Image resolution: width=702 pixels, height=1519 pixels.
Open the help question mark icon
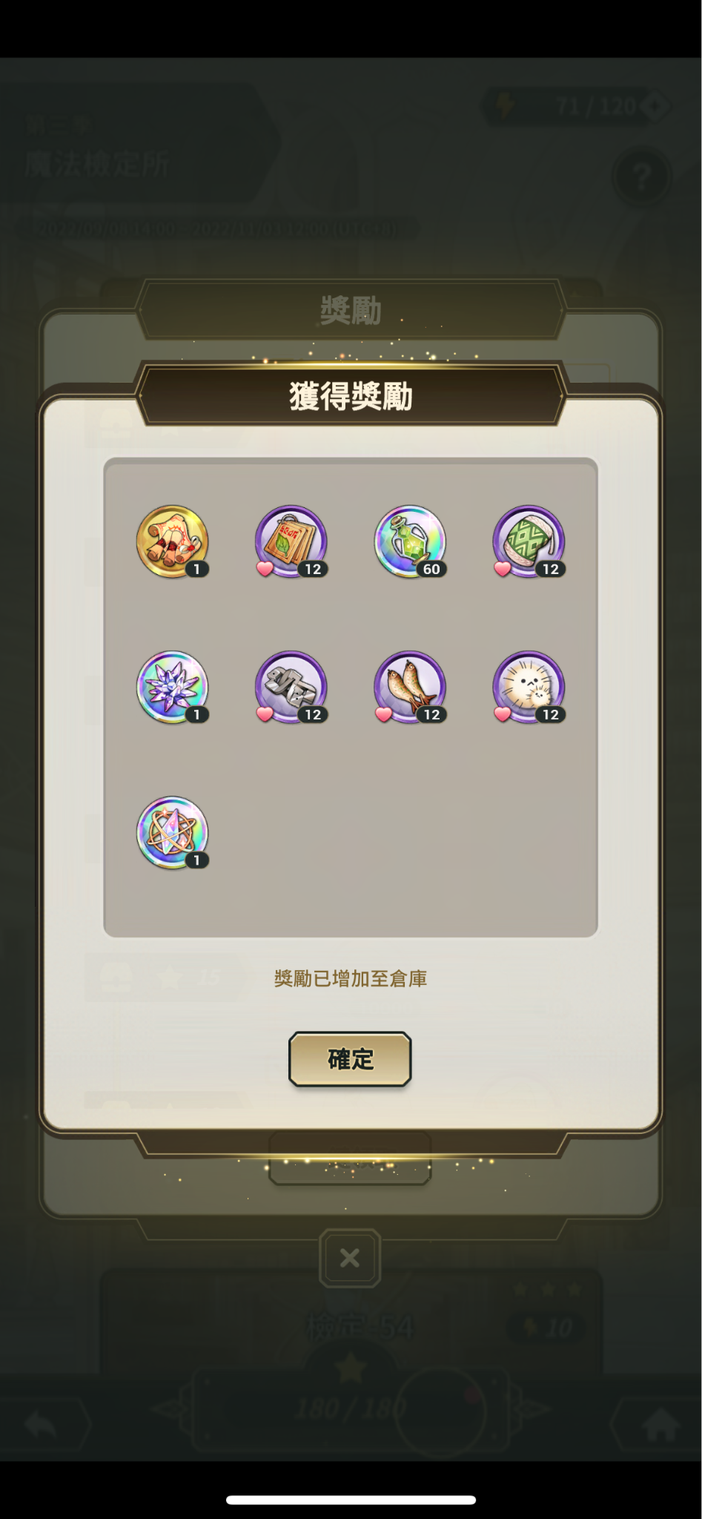pos(642,177)
